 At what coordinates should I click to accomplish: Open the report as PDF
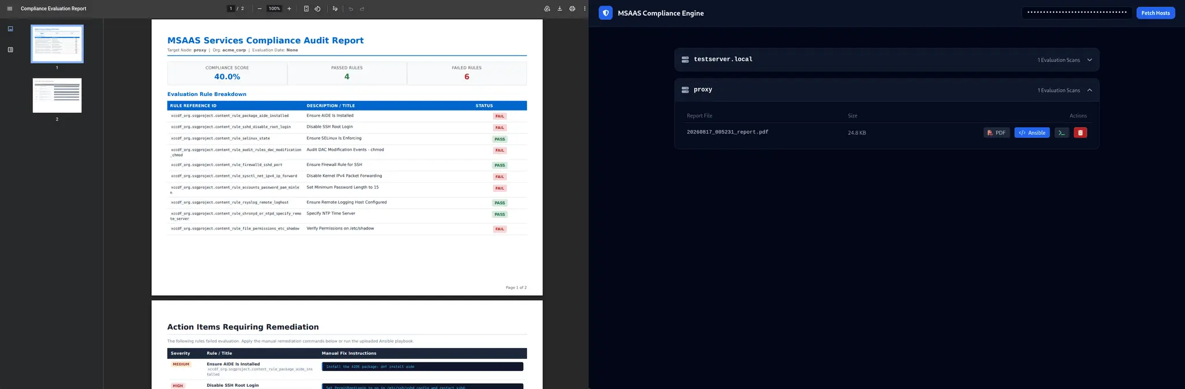(x=996, y=133)
